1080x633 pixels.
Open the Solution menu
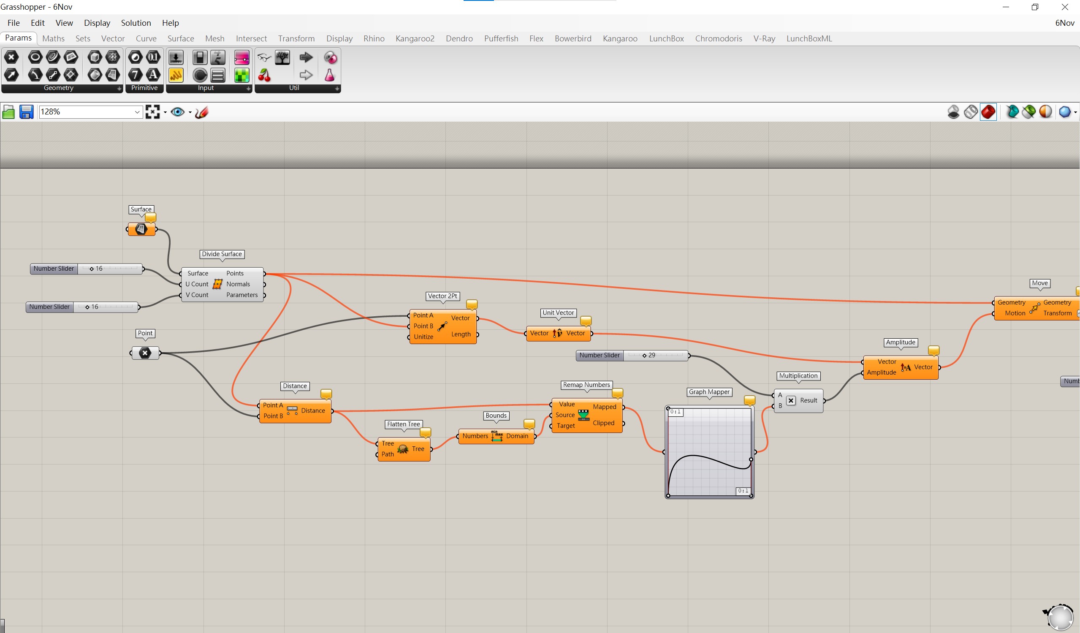point(136,23)
